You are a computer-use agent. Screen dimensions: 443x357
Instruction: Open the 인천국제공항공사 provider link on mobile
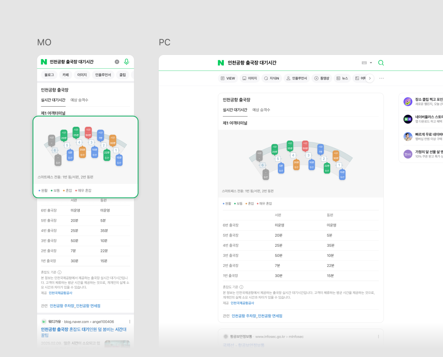[61, 292]
